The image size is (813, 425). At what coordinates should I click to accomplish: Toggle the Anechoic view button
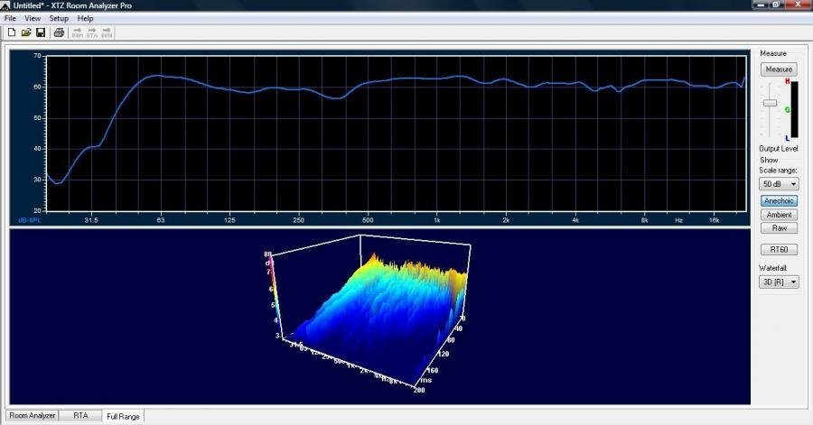(x=779, y=201)
